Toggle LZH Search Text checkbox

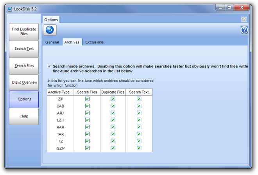pyautogui.click(x=139, y=120)
